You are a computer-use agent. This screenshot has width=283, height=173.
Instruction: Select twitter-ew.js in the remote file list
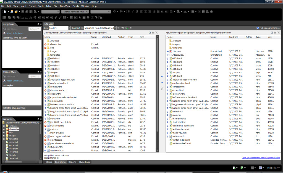point(178,136)
